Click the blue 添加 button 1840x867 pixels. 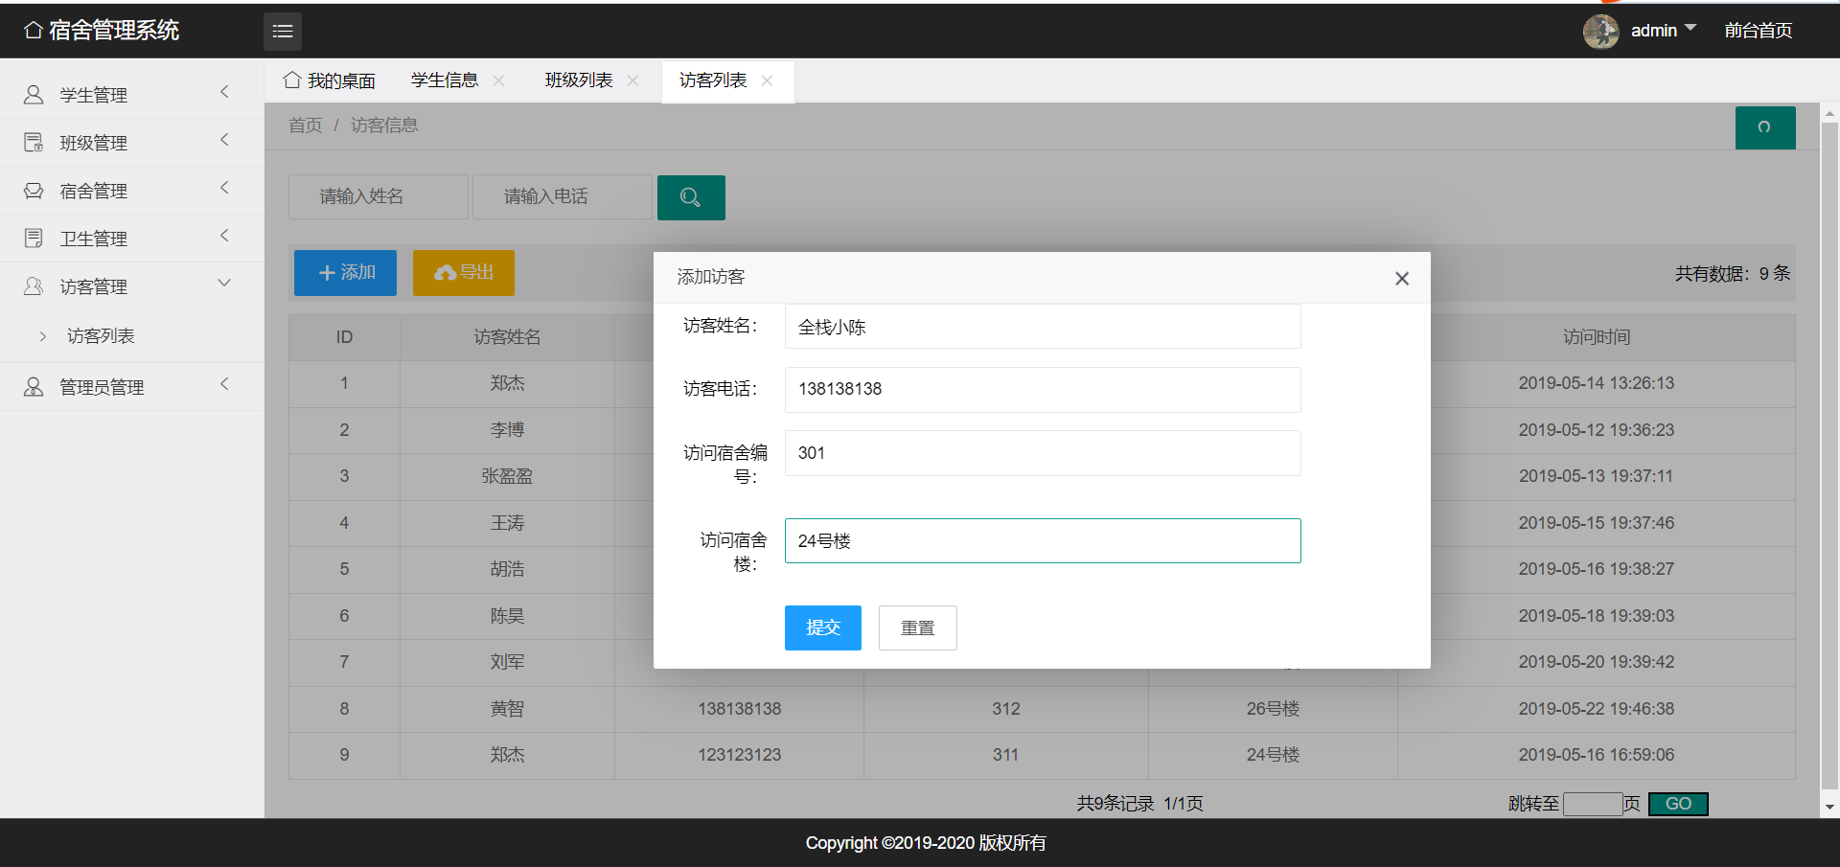tap(345, 273)
